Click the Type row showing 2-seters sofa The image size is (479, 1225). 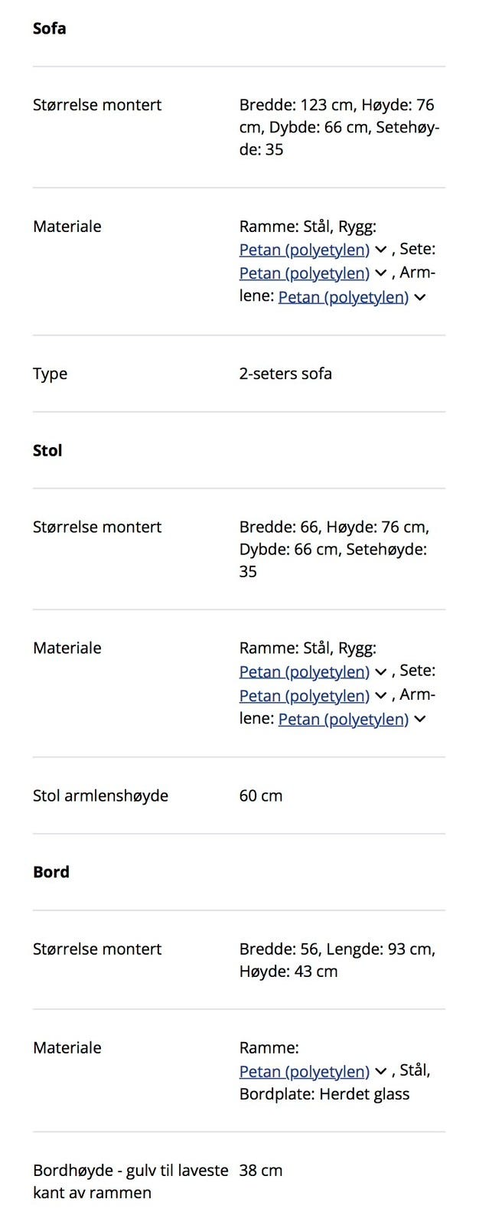tap(230, 374)
